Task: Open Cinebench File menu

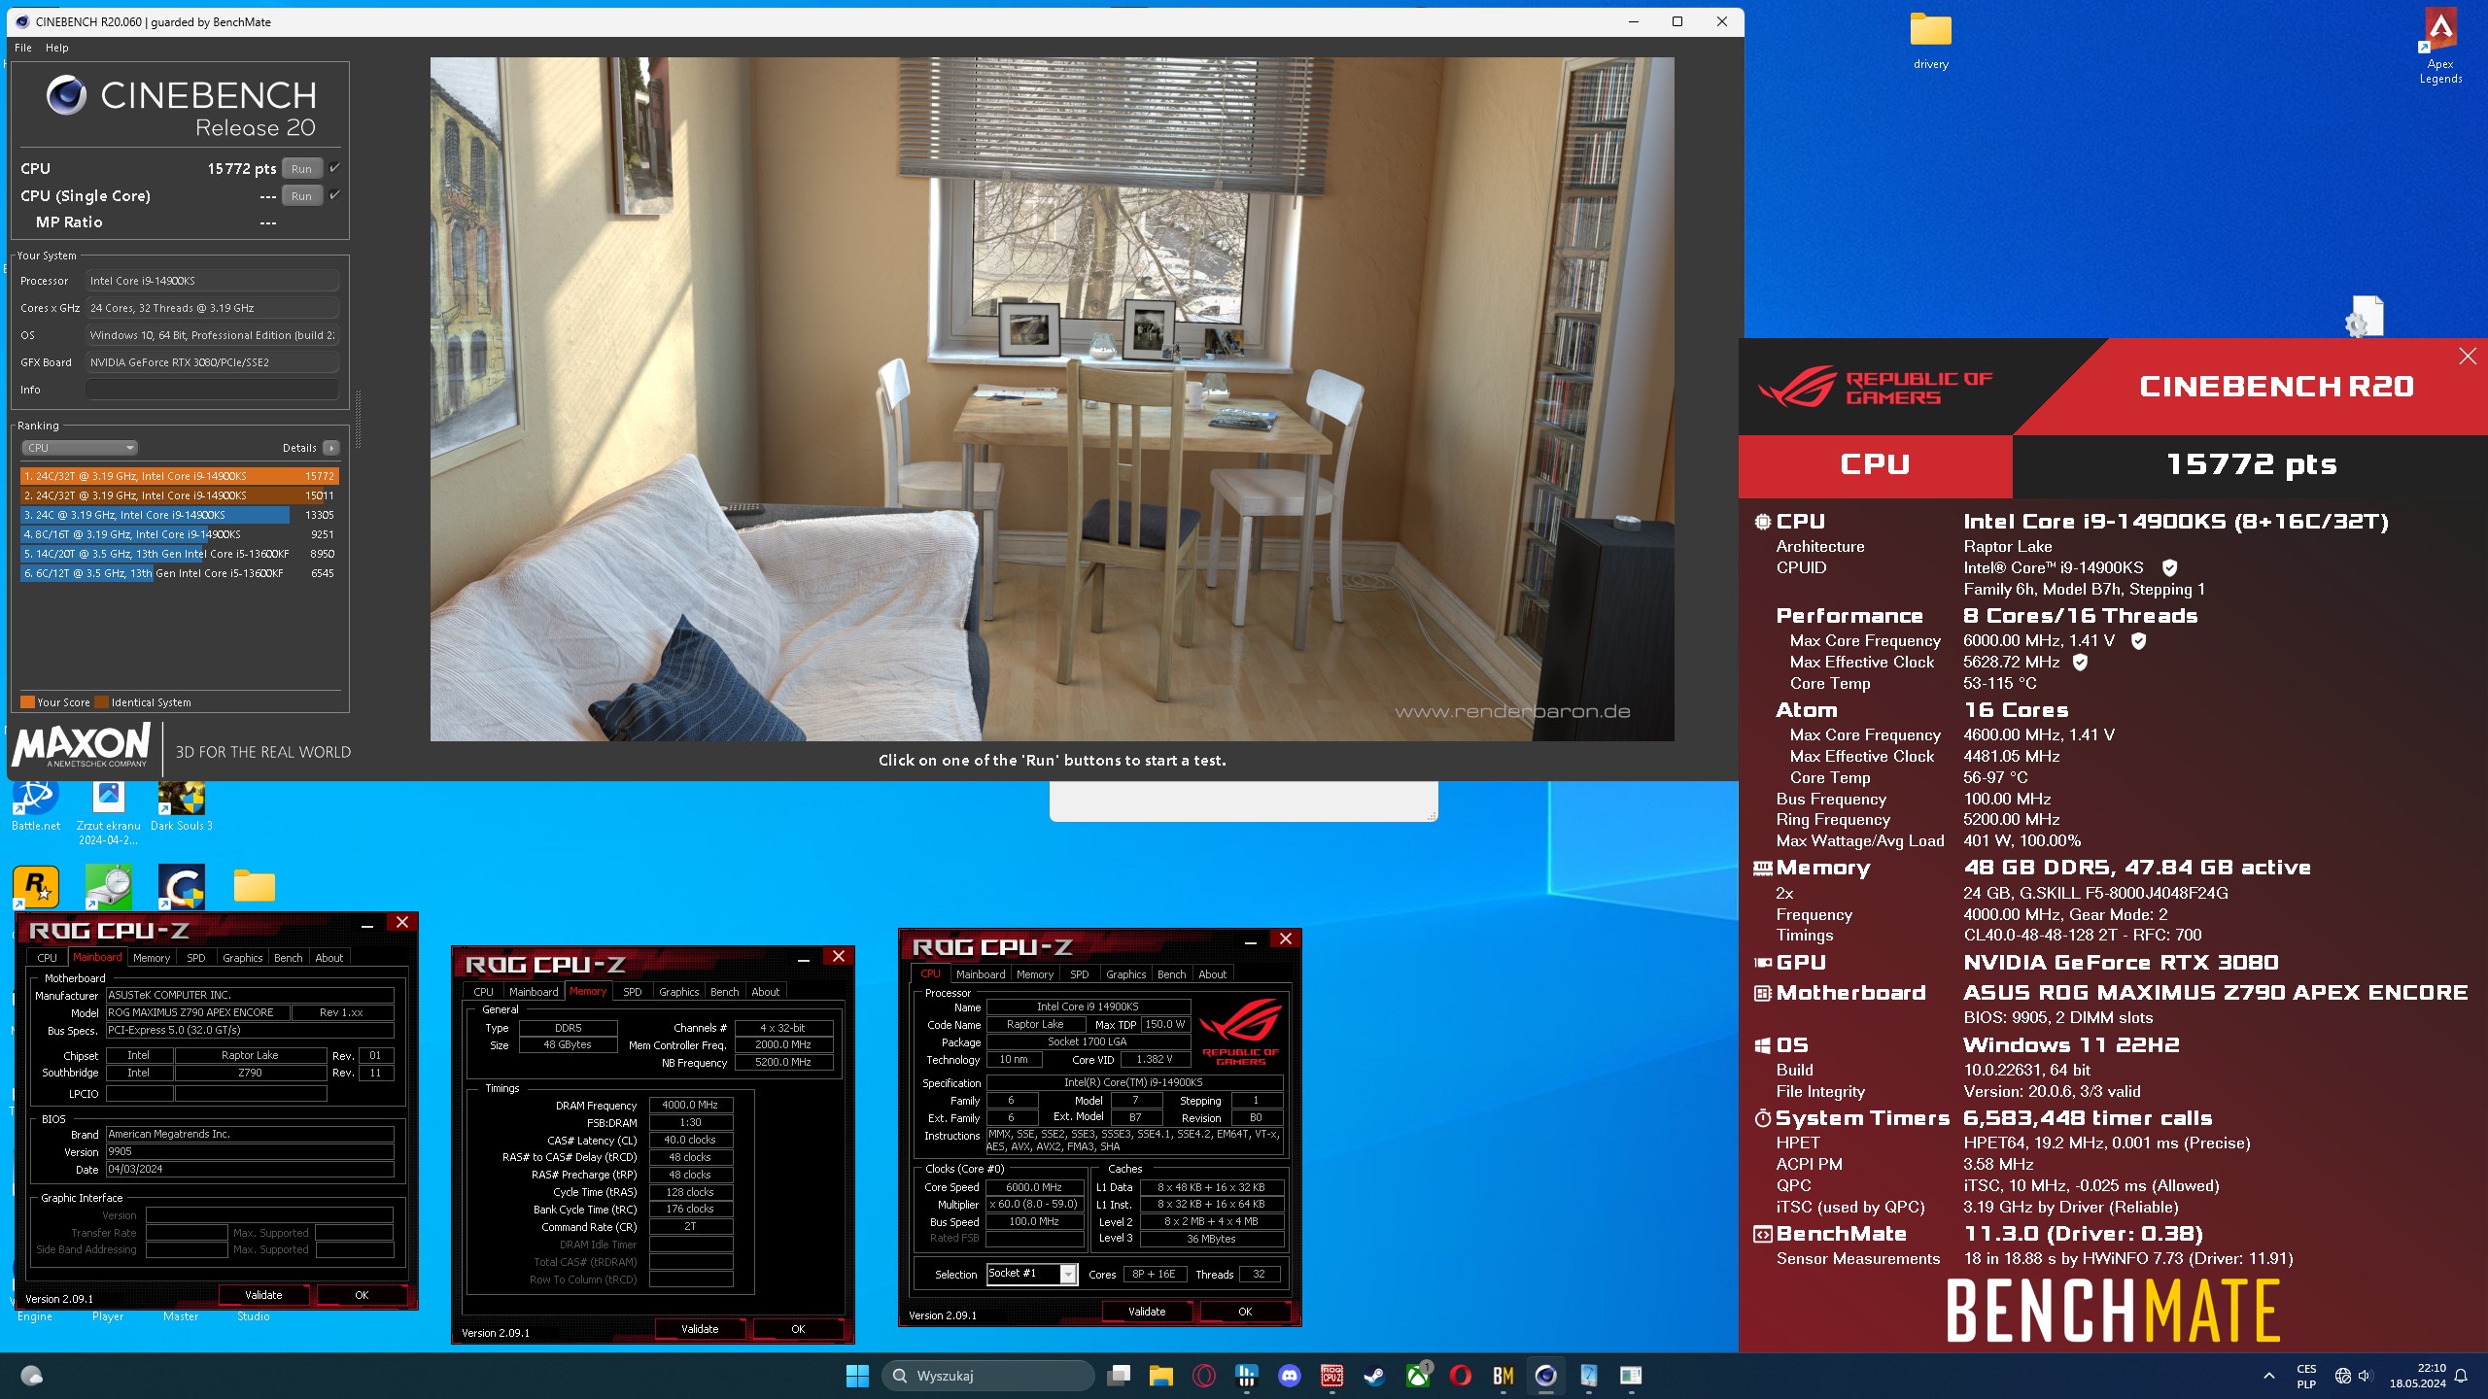Action: [x=23, y=48]
